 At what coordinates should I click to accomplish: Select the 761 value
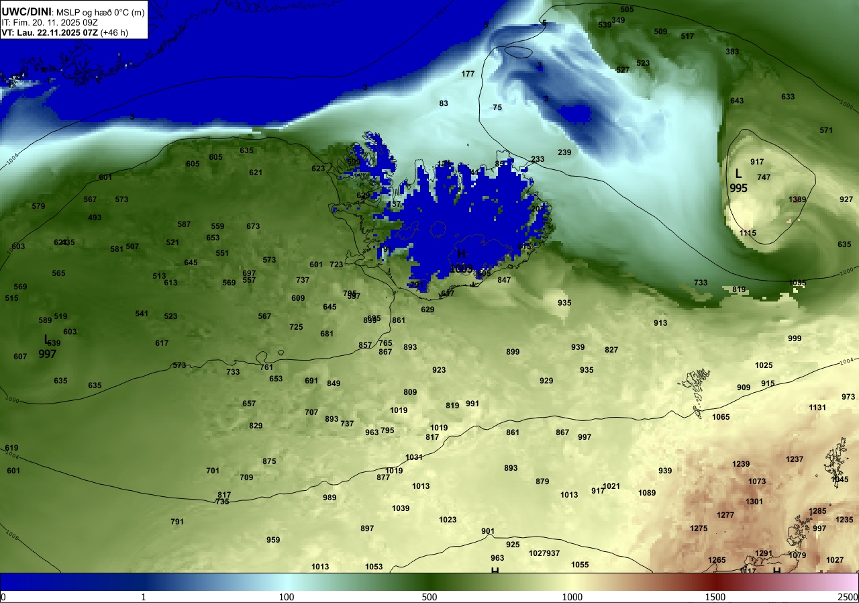(x=266, y=367)
